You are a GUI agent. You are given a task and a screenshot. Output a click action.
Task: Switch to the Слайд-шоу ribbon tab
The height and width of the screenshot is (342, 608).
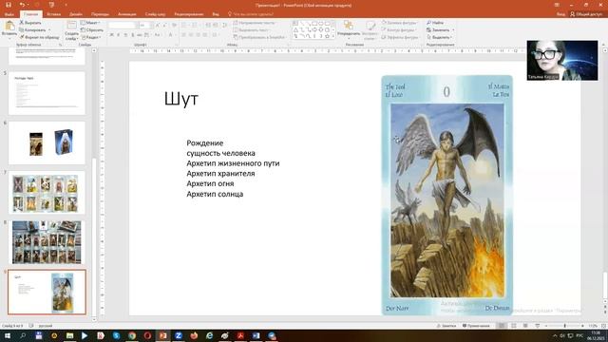(155, 14)
